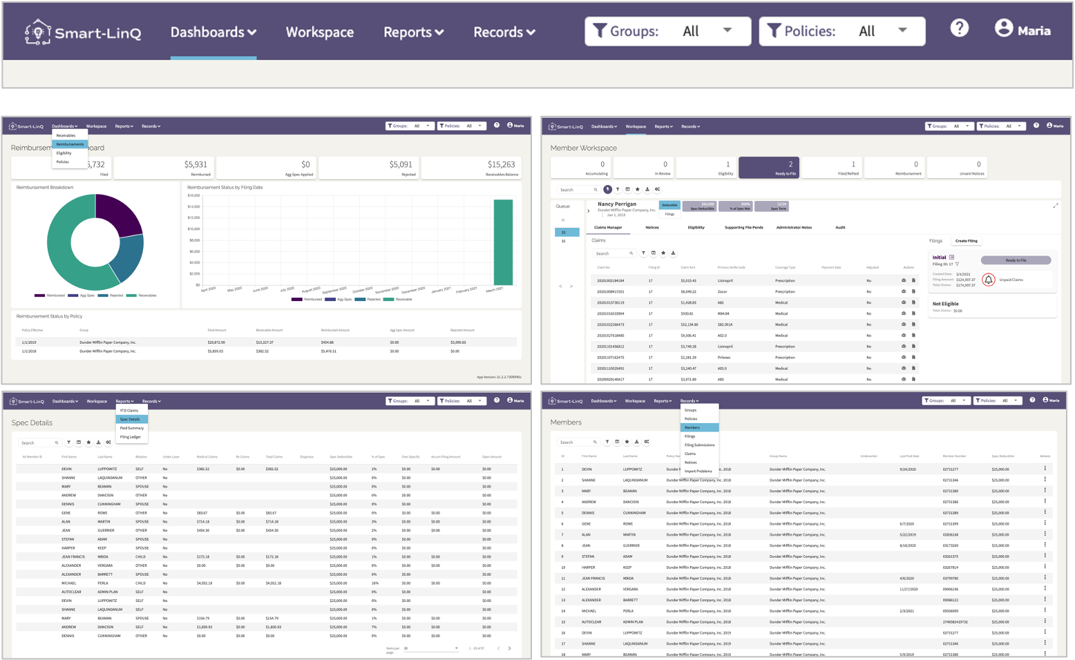
Task: Open the Initial filing via its arrow icon
Action: tap(951, 257)
